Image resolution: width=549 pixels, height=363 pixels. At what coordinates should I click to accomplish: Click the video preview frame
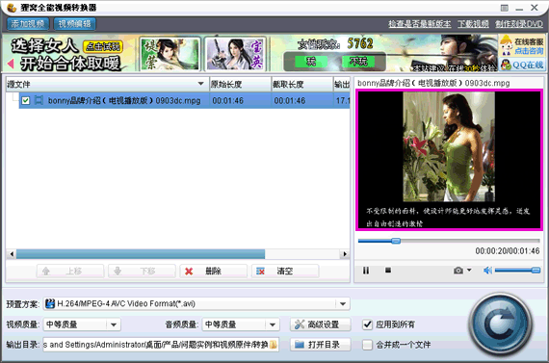449,160
